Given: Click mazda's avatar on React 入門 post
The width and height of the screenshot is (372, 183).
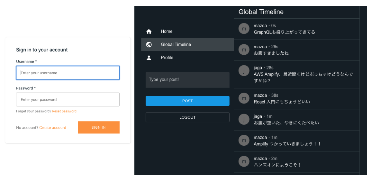Looking at the screenshot, I should (x=244, y=98).
